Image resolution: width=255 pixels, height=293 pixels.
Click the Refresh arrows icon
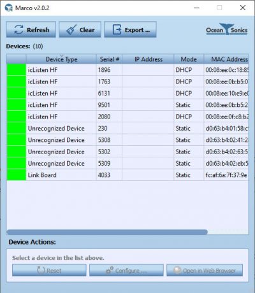pos(18,29)
